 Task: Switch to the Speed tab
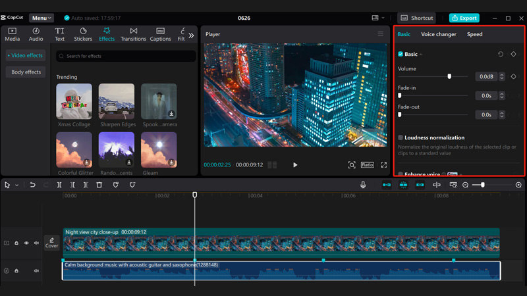[x=474, y=34]
